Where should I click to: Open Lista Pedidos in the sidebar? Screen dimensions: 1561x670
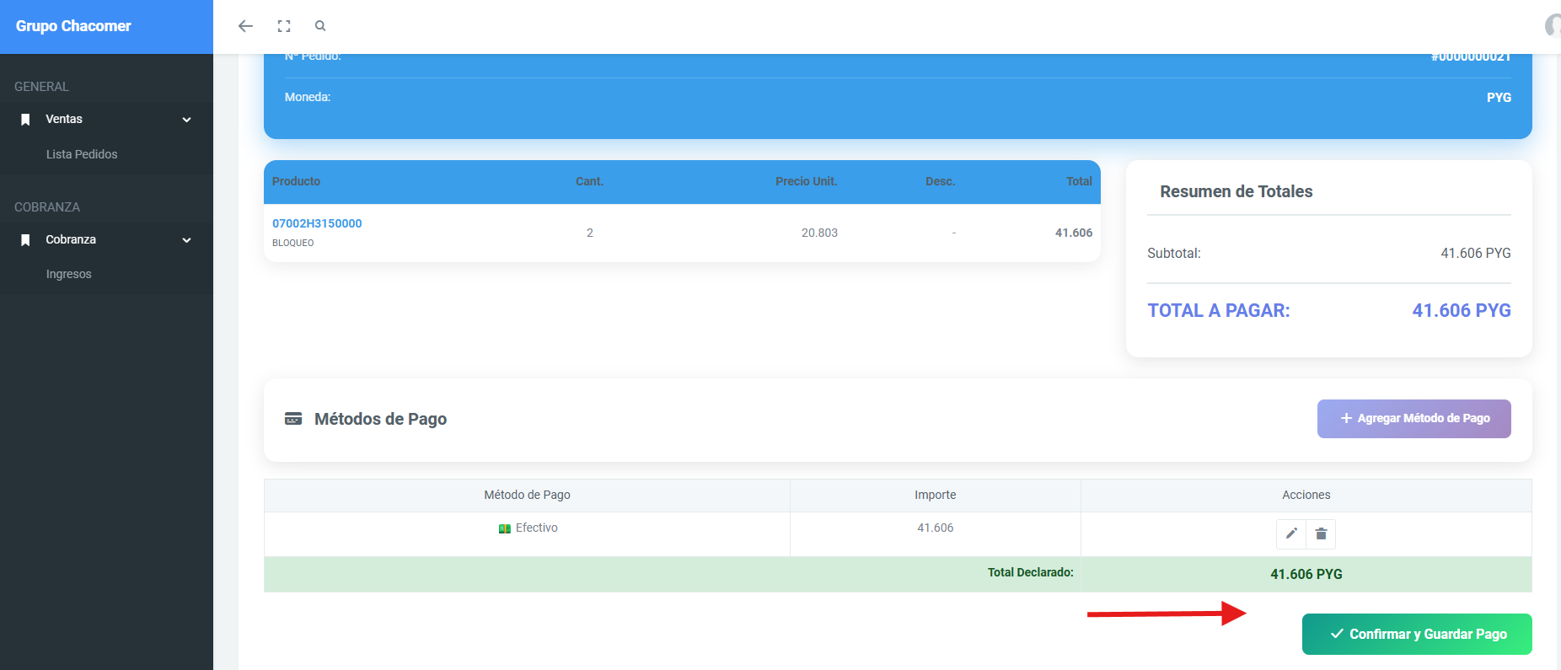(x=82, y=154)
